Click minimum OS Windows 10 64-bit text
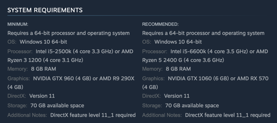 click(x=43, y=42)
